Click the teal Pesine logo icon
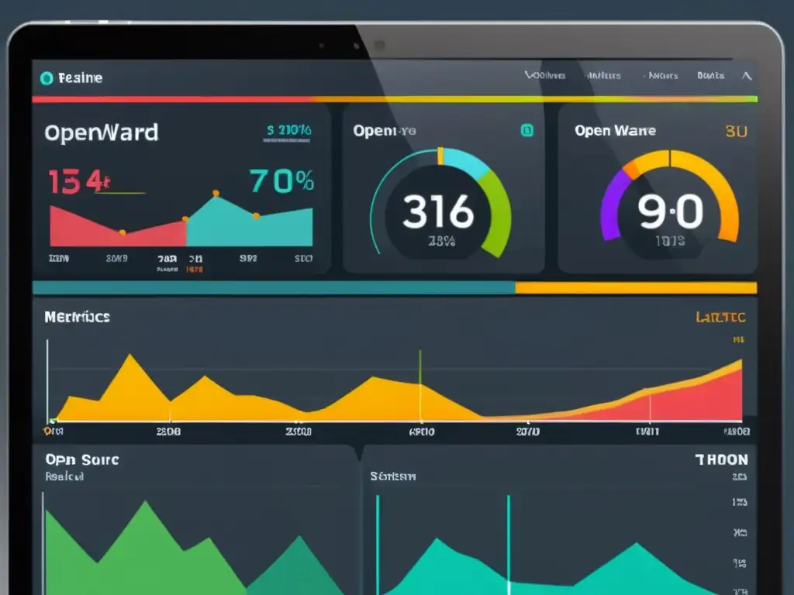The image size is (794, 595). pos(48,77)
